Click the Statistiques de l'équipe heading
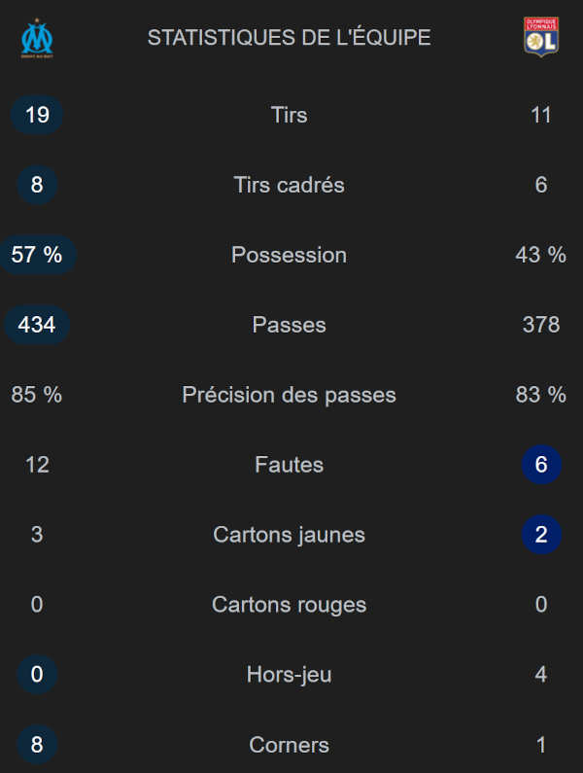The image size is (583, 773). (x=290, y=38)
